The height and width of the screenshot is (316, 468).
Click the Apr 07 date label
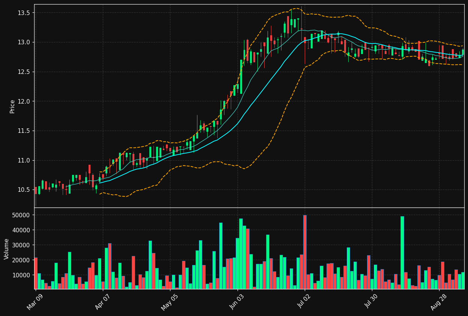click(102, 302)
